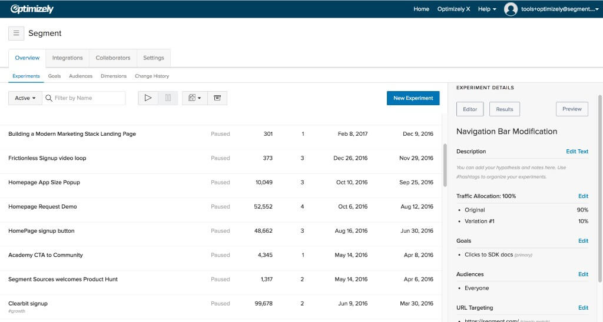Click the #growth hashtag under Clearbit signup

16,311
